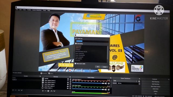
Task: Open transition properties gear in Scene Transitions
Action: [x=139, y=81]
